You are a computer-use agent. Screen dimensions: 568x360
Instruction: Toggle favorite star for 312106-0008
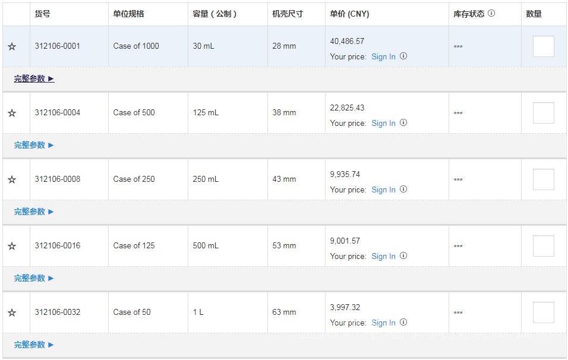(12, 179)
